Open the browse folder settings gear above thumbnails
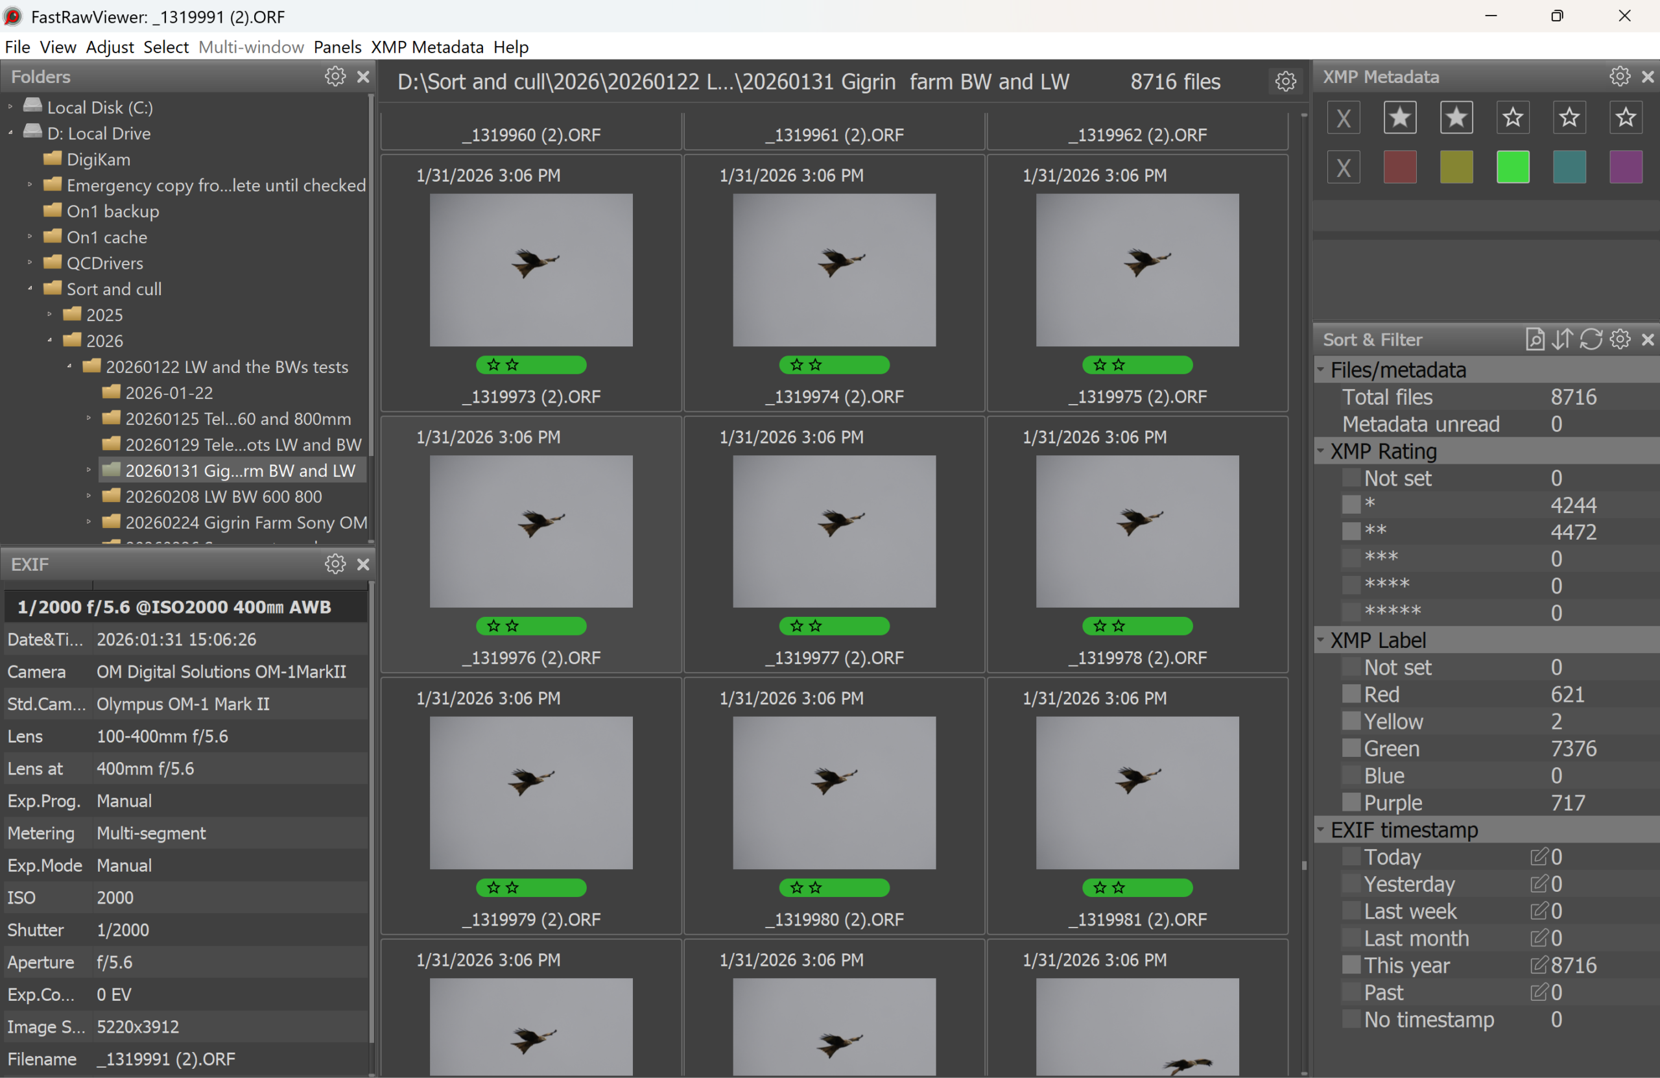Image resolution: width=1660 pixels, height=1078 pixels. tap(1285, 81)
